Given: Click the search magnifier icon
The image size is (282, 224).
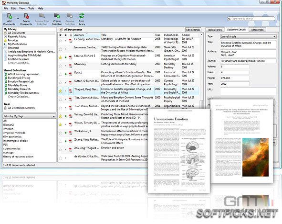Looking at the screenshot, I should [229, 19].
